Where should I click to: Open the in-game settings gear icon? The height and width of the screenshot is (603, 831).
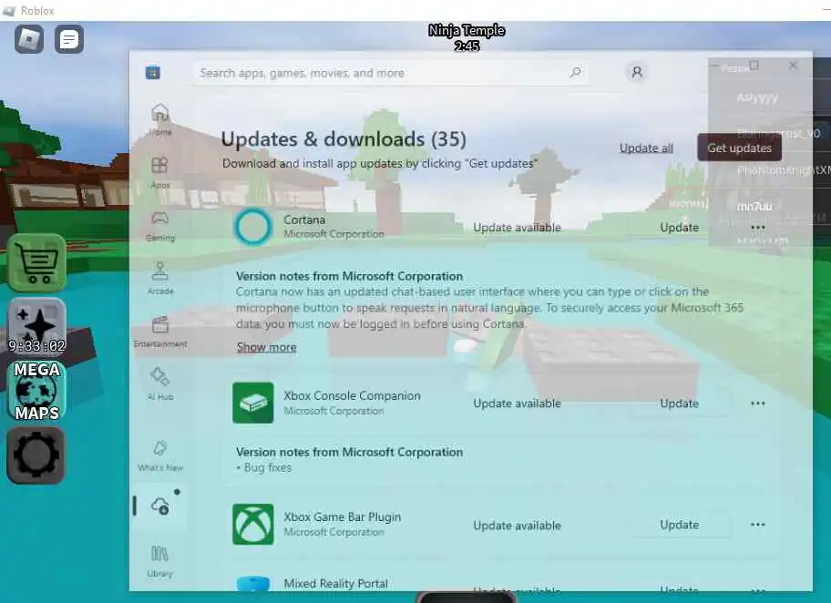pos(36,455)
